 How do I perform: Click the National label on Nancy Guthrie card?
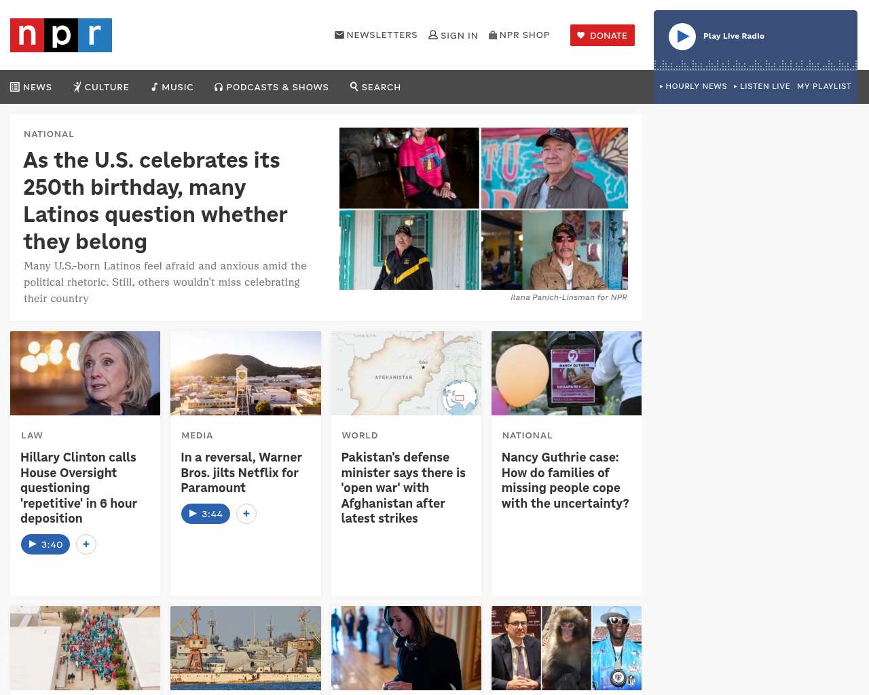[x=528, y=435]
